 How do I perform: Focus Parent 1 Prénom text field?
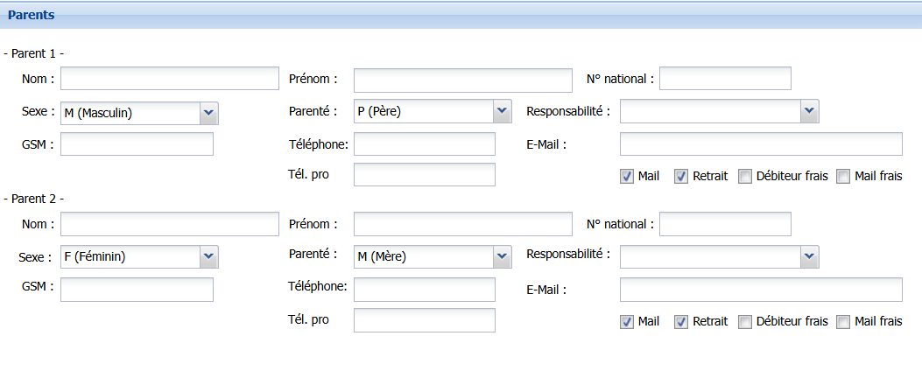(463, 80)
